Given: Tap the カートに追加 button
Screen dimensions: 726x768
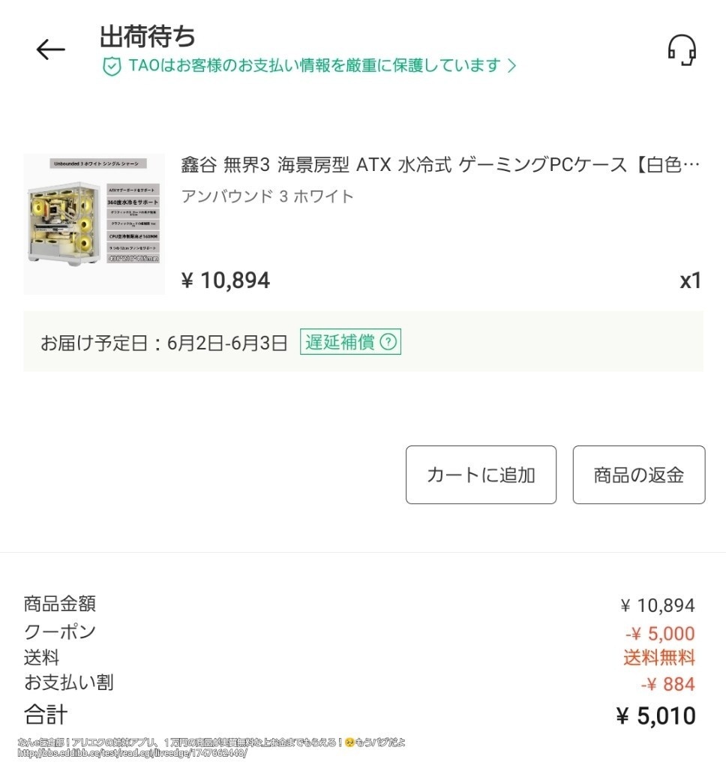Looking at the screenshot, I should point(480,474).
